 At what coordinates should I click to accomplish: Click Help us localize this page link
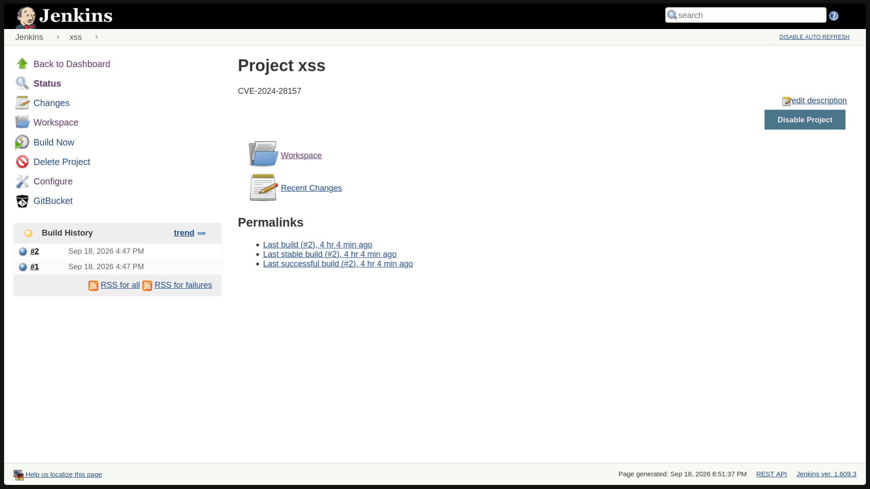pos(63,474)
